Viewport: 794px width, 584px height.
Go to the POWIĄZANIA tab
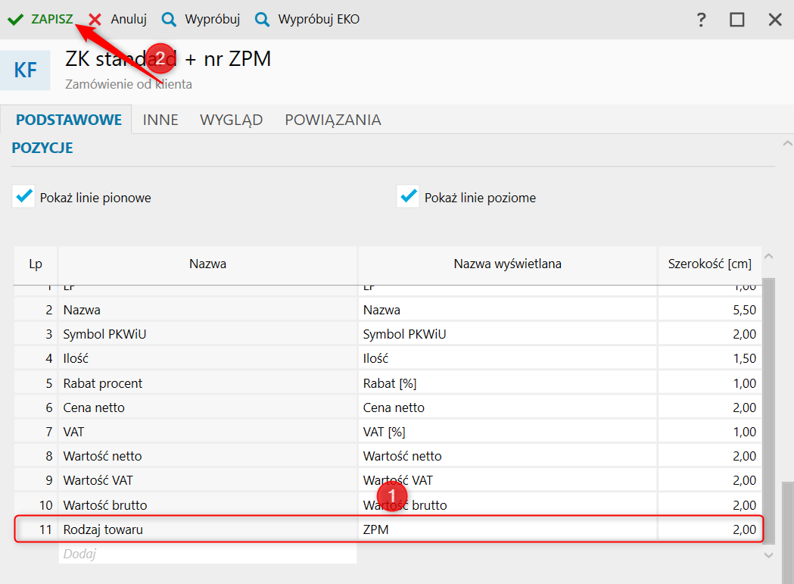click(332, 120)
